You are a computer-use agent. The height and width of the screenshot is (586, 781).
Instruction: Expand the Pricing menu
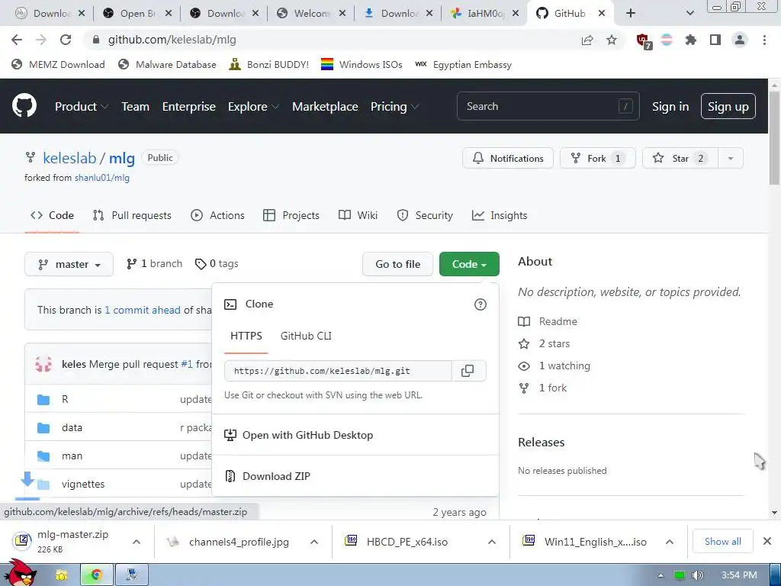394,106
